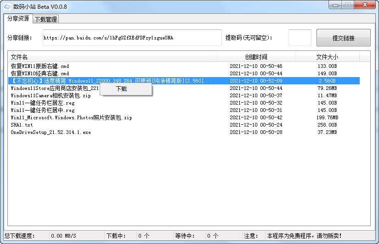This screenshot has width=379, height=244.
Task: Select the SHA1.txt file
Action: 22,125
